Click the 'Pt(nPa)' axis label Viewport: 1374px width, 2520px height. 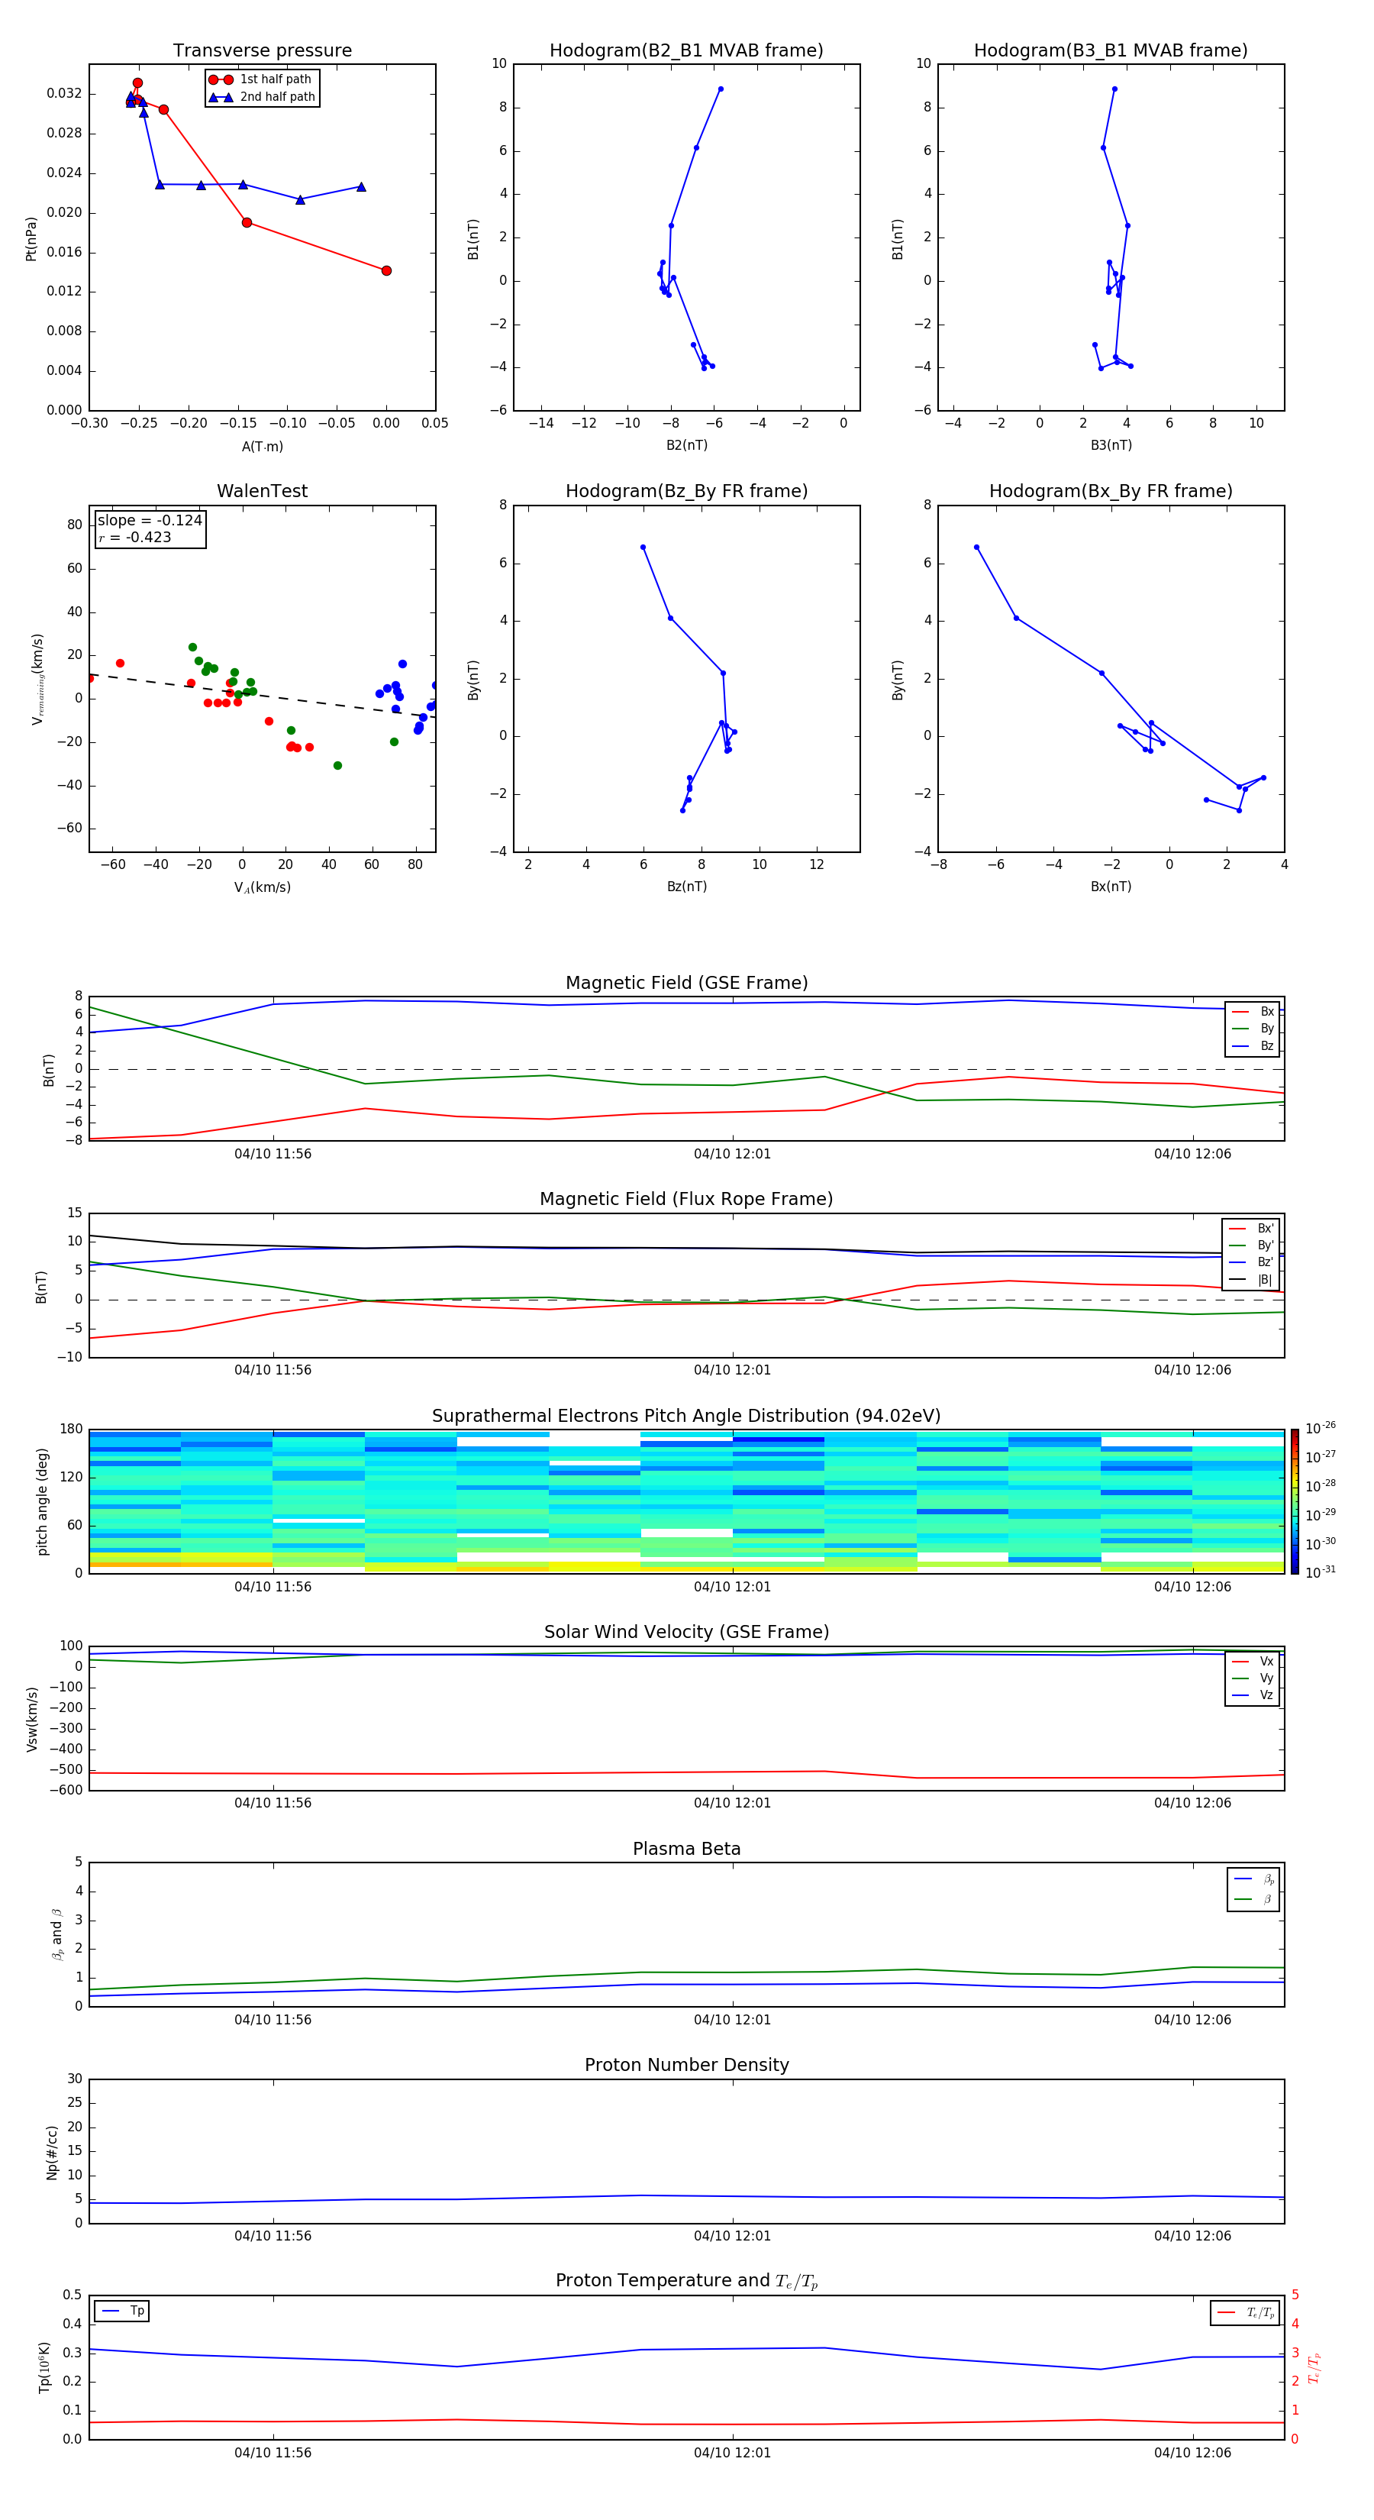[31, 237]
